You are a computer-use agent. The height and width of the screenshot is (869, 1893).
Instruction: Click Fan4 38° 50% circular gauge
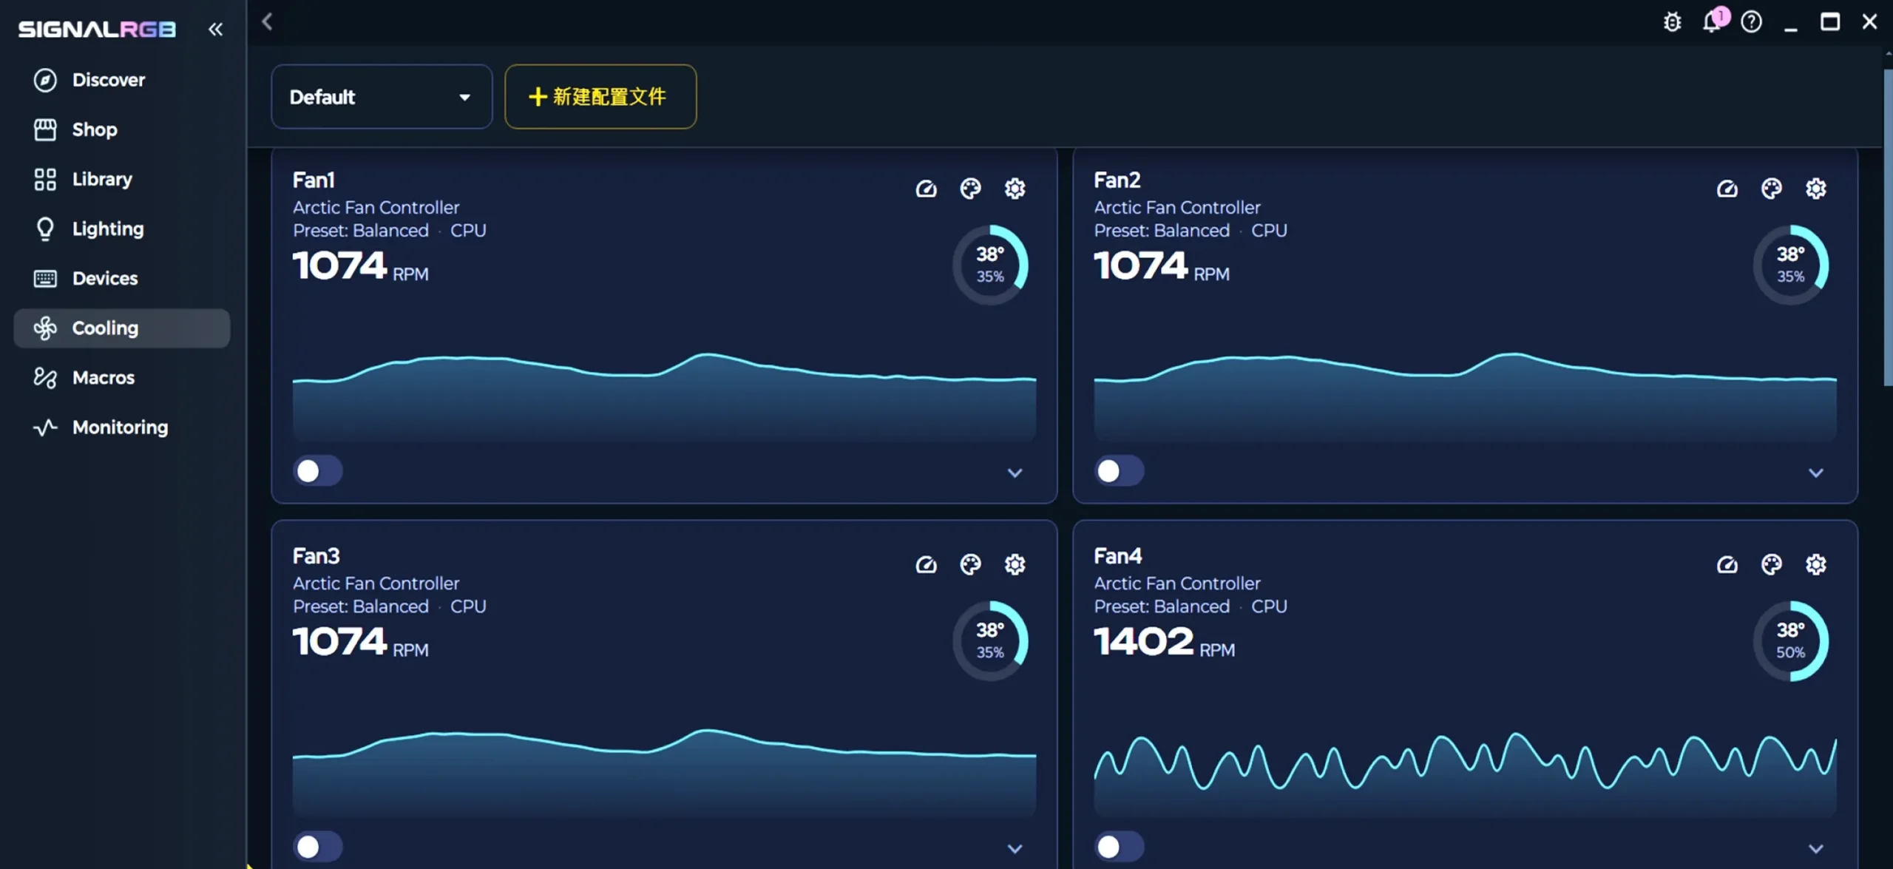(x=1790, y=640)
